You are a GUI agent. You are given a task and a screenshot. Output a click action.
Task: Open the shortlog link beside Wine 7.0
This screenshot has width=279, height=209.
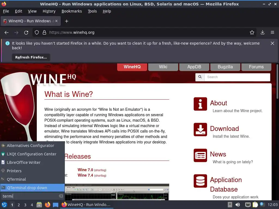pos(100,170)
